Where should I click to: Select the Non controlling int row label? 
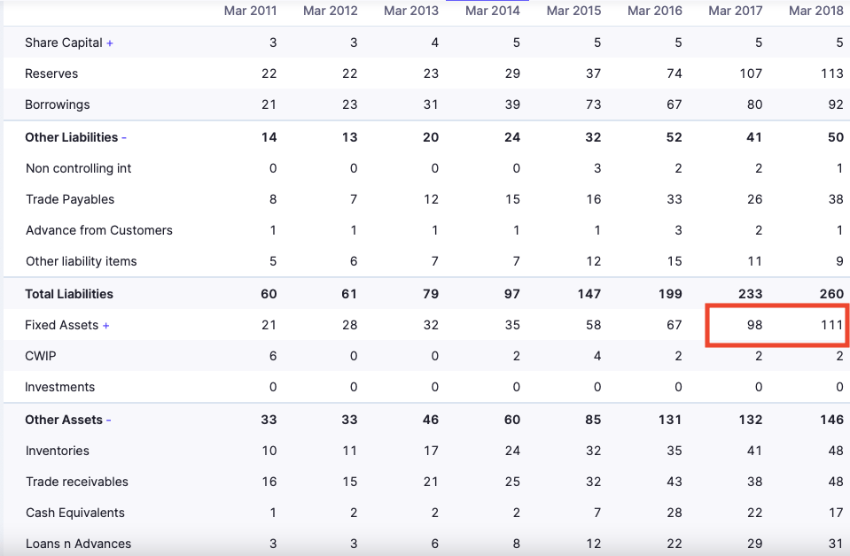pos(79,168)
